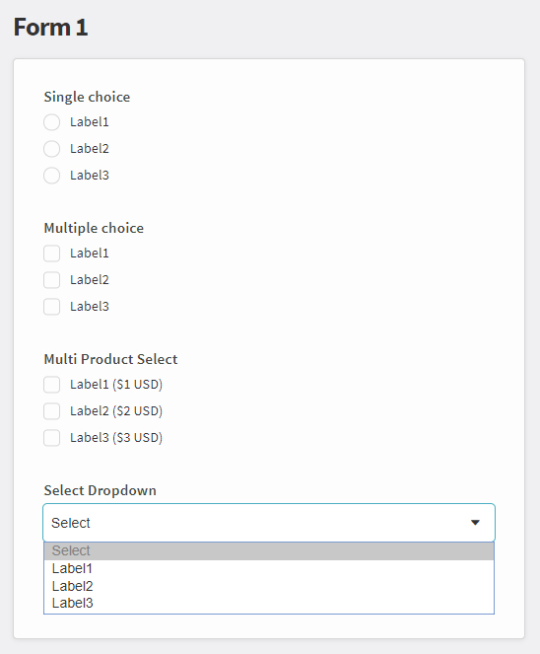Screen dimensions: 540x654
Task: Click the Form 1 page title
Action: [x=51, y=27]
